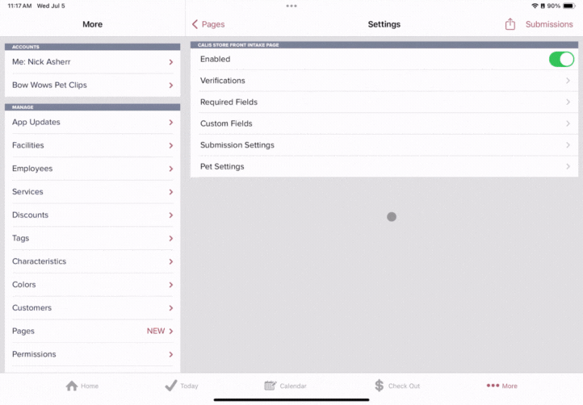
Task: Tap the battery status icon
Action: 567,6
